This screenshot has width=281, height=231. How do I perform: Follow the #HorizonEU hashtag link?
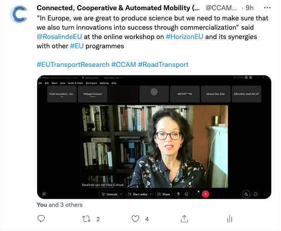pyautogui.click(x=184, y=37)
